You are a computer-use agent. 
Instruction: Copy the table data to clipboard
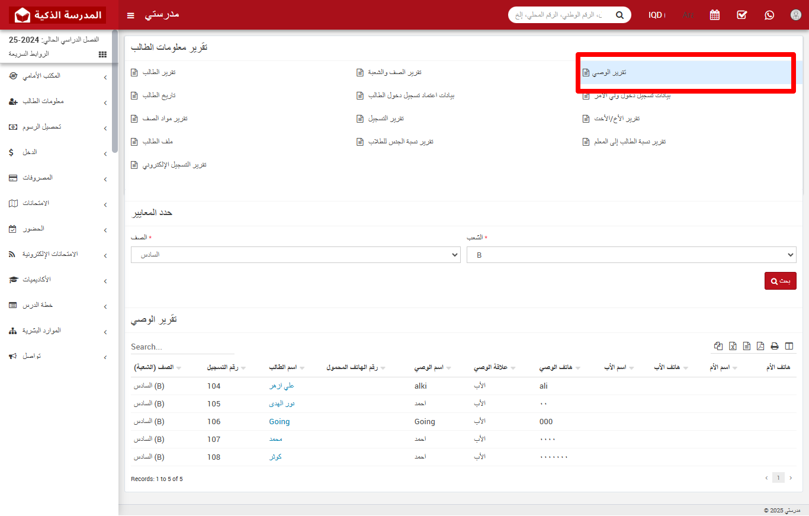(718, 346)
